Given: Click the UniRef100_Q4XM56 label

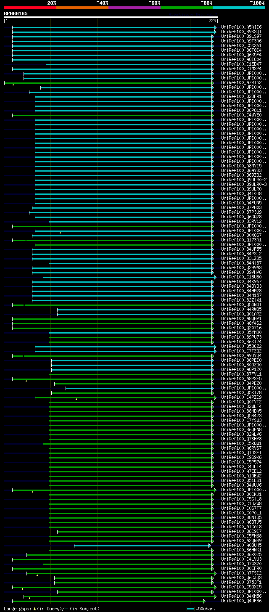Looking at the screenshot, I should [241, 596].
